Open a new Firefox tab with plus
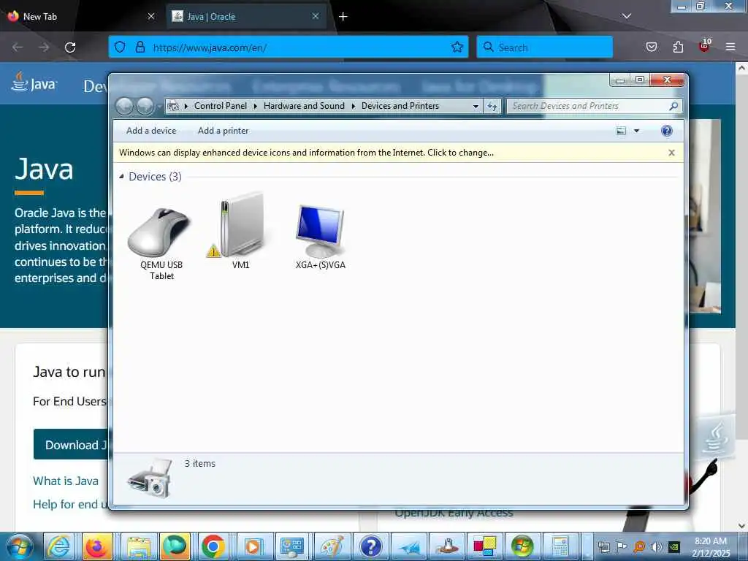Image resolution: width=748 pixels, height=561 pixels. 343,17
